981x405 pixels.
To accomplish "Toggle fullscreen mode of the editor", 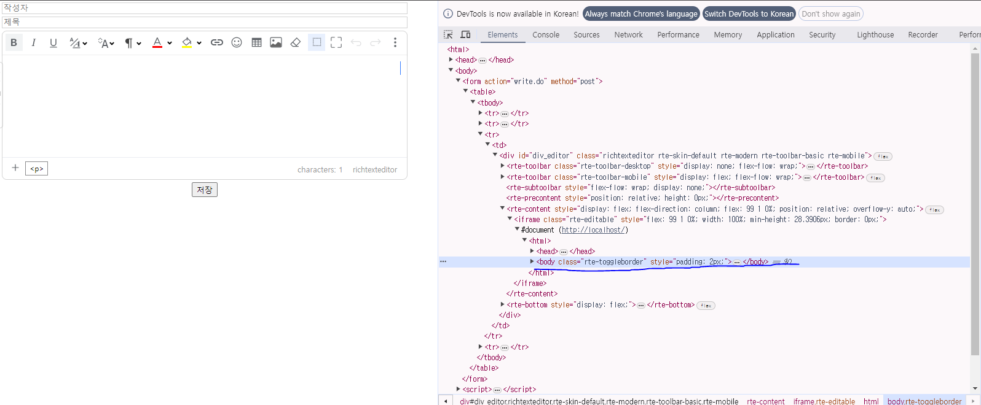I will pos(336,43).
